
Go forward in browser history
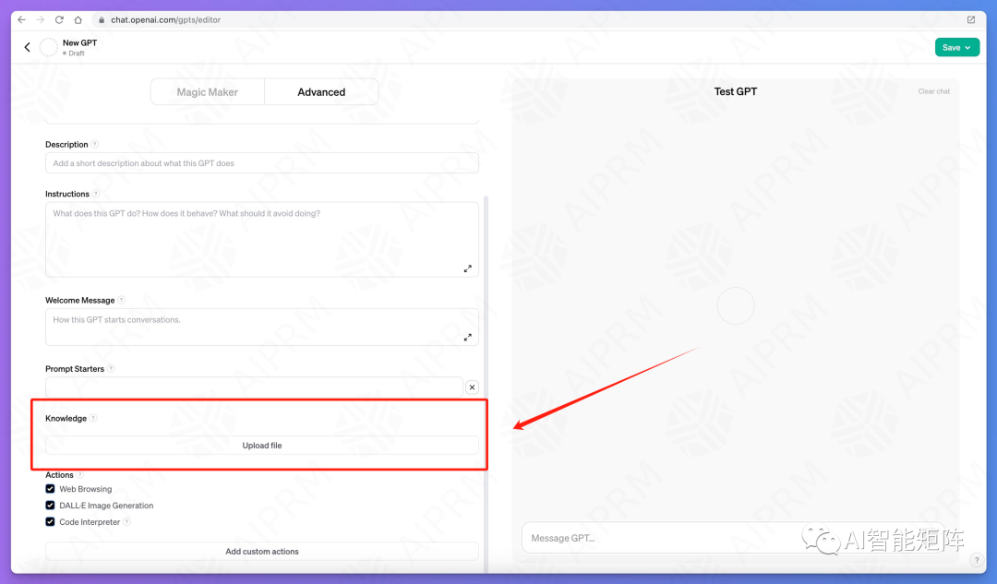tap(40, 19)
